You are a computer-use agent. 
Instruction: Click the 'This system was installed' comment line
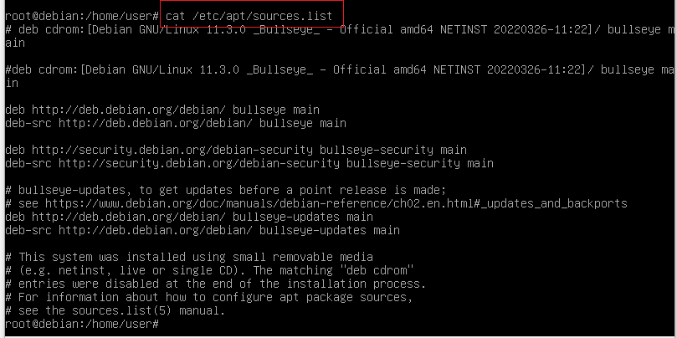189,257
